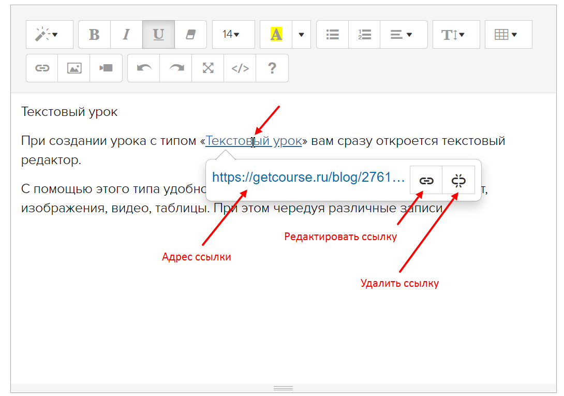Toggle the active underline button
The width and height of the screenshot is (564, 396).
[x=158, y=35]
